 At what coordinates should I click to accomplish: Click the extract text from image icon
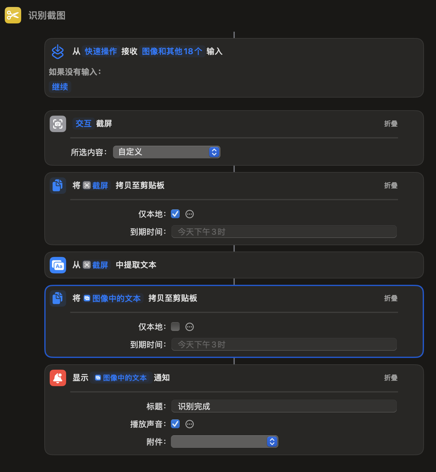(x=58, y=265)
